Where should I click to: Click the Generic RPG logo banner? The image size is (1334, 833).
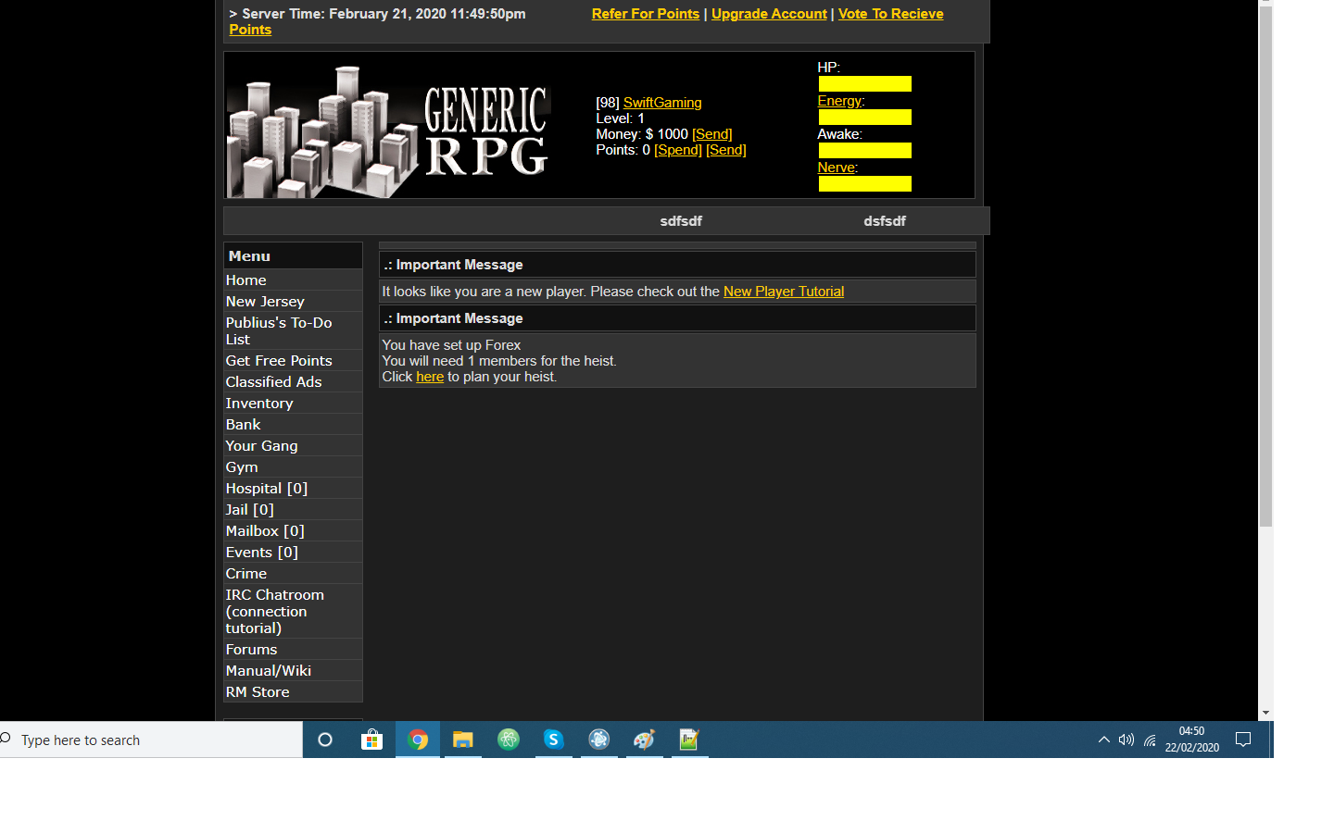click(x=390, y=131)
